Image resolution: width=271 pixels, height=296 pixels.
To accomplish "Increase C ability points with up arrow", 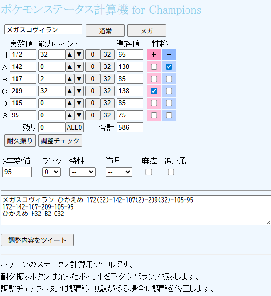I will coord(69,91).
